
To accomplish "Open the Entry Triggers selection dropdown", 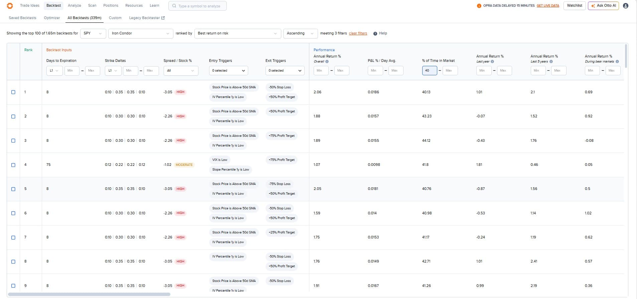I will pos(228,71).
